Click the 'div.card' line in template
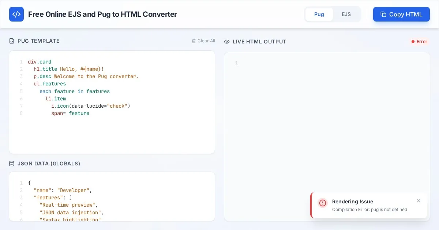This screenshot has height=230, width=439. 40,62
